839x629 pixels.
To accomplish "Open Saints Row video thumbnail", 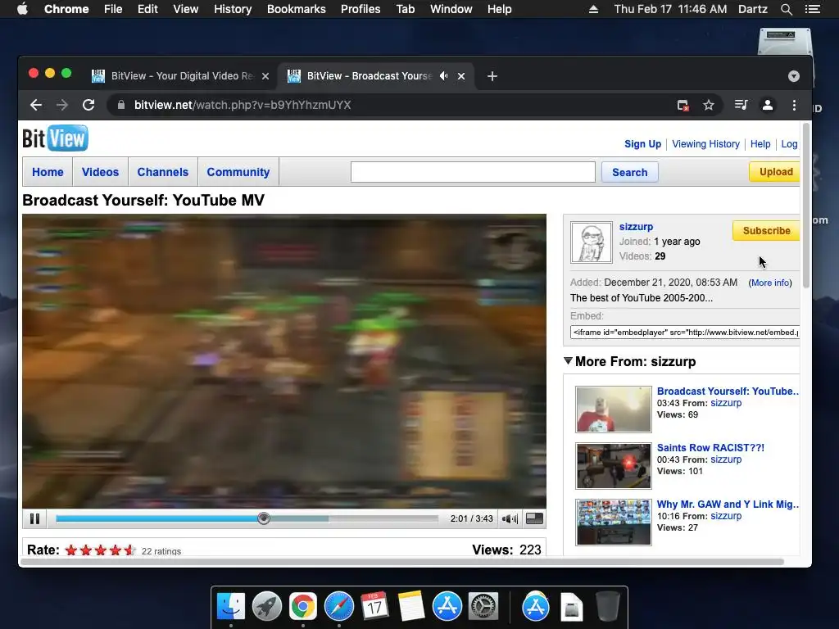I will [614, 466].
